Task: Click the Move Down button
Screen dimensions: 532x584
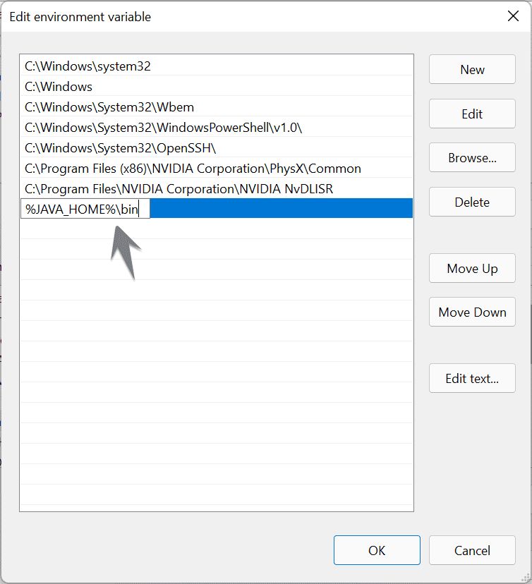Action: point(472,312)
